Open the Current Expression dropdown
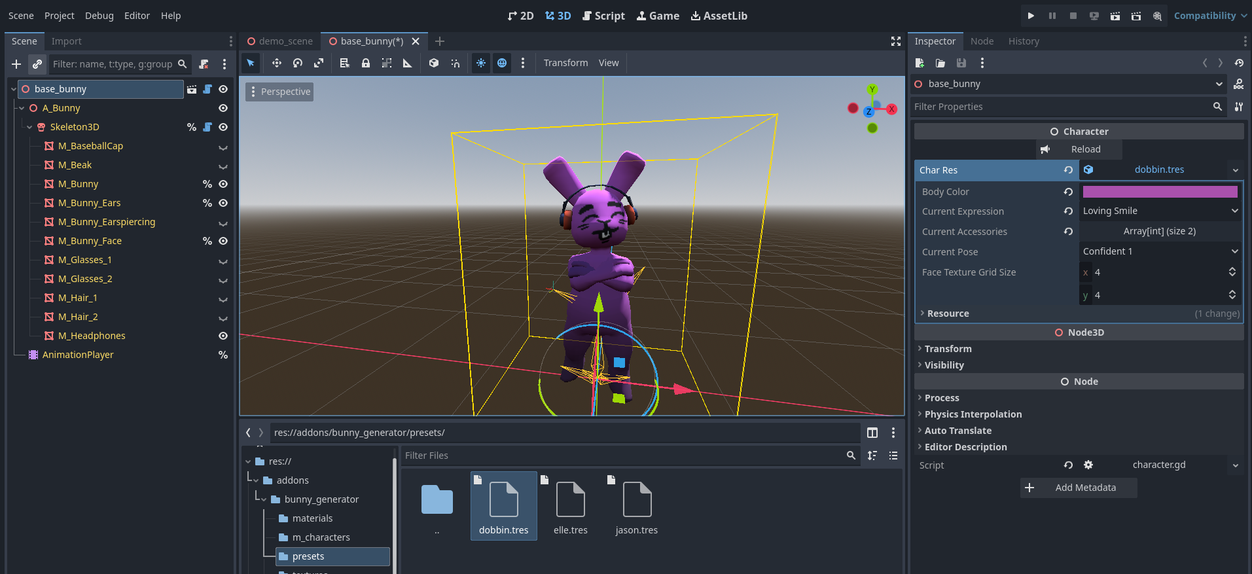Screen dimensions: 1252x574 (x=1160, y=211)
